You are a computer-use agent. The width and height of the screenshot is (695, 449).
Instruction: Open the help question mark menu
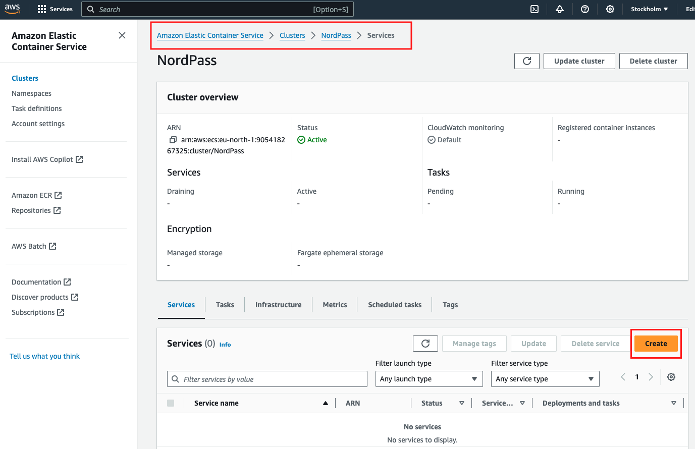(585, 9)
